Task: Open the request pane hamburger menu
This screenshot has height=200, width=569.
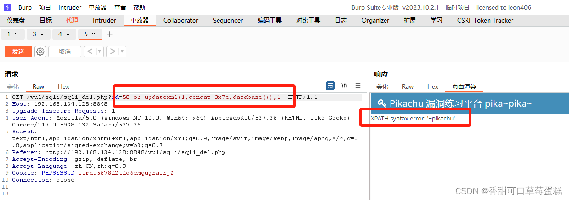Action: coord(358,86)
